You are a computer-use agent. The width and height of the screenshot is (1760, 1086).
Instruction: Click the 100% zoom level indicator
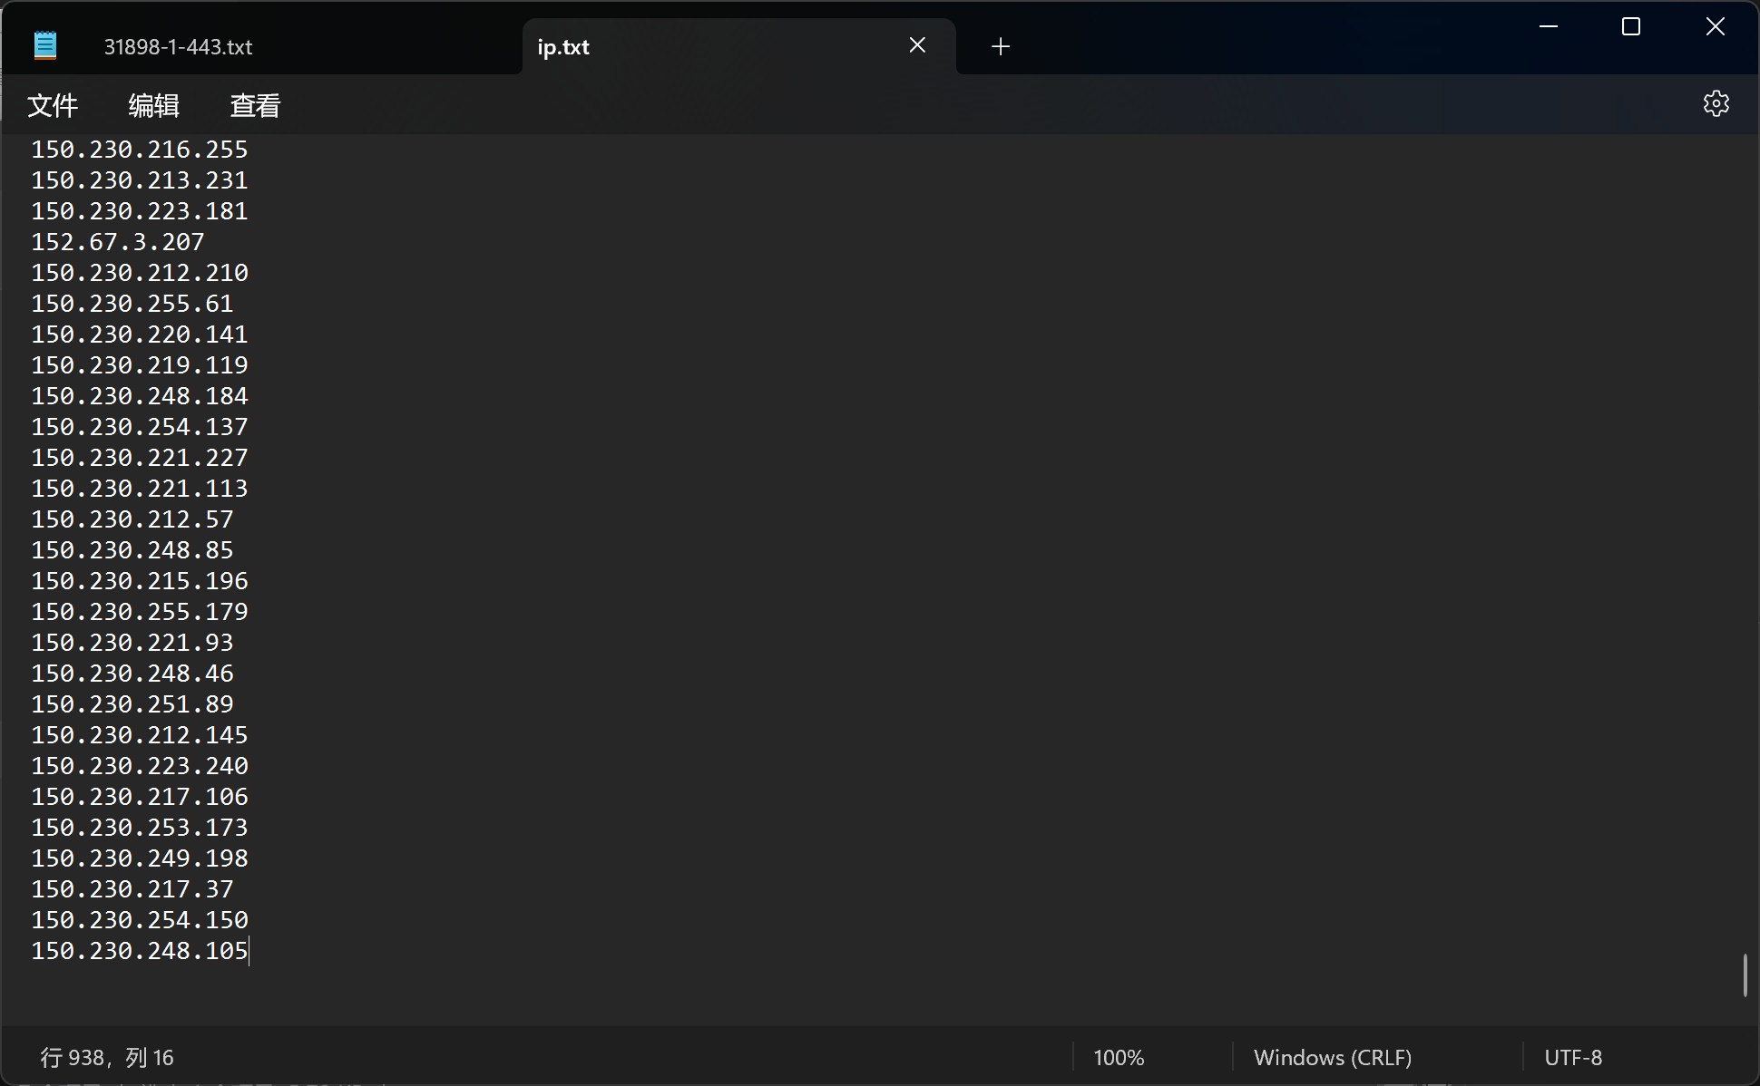[x=1118, y=1057]
